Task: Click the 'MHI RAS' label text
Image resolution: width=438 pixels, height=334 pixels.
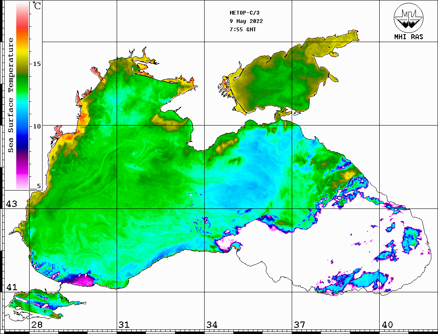Action: pos(409,37)
